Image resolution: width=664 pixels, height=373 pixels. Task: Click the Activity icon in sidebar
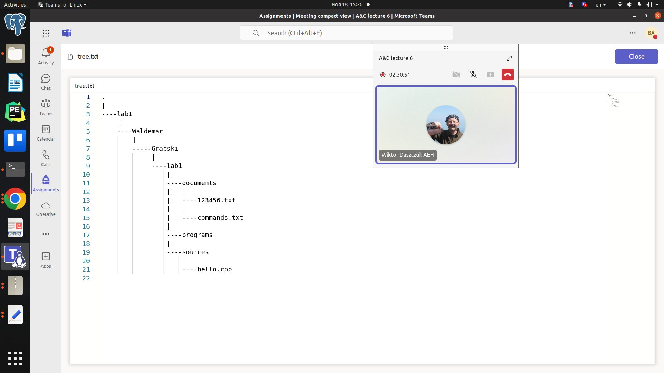pos(46,54)
